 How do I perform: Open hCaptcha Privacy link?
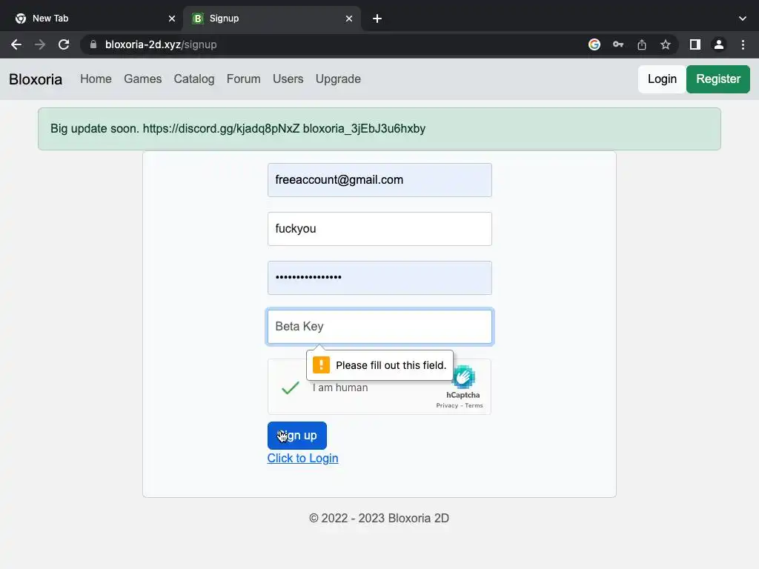coord(447,405)
